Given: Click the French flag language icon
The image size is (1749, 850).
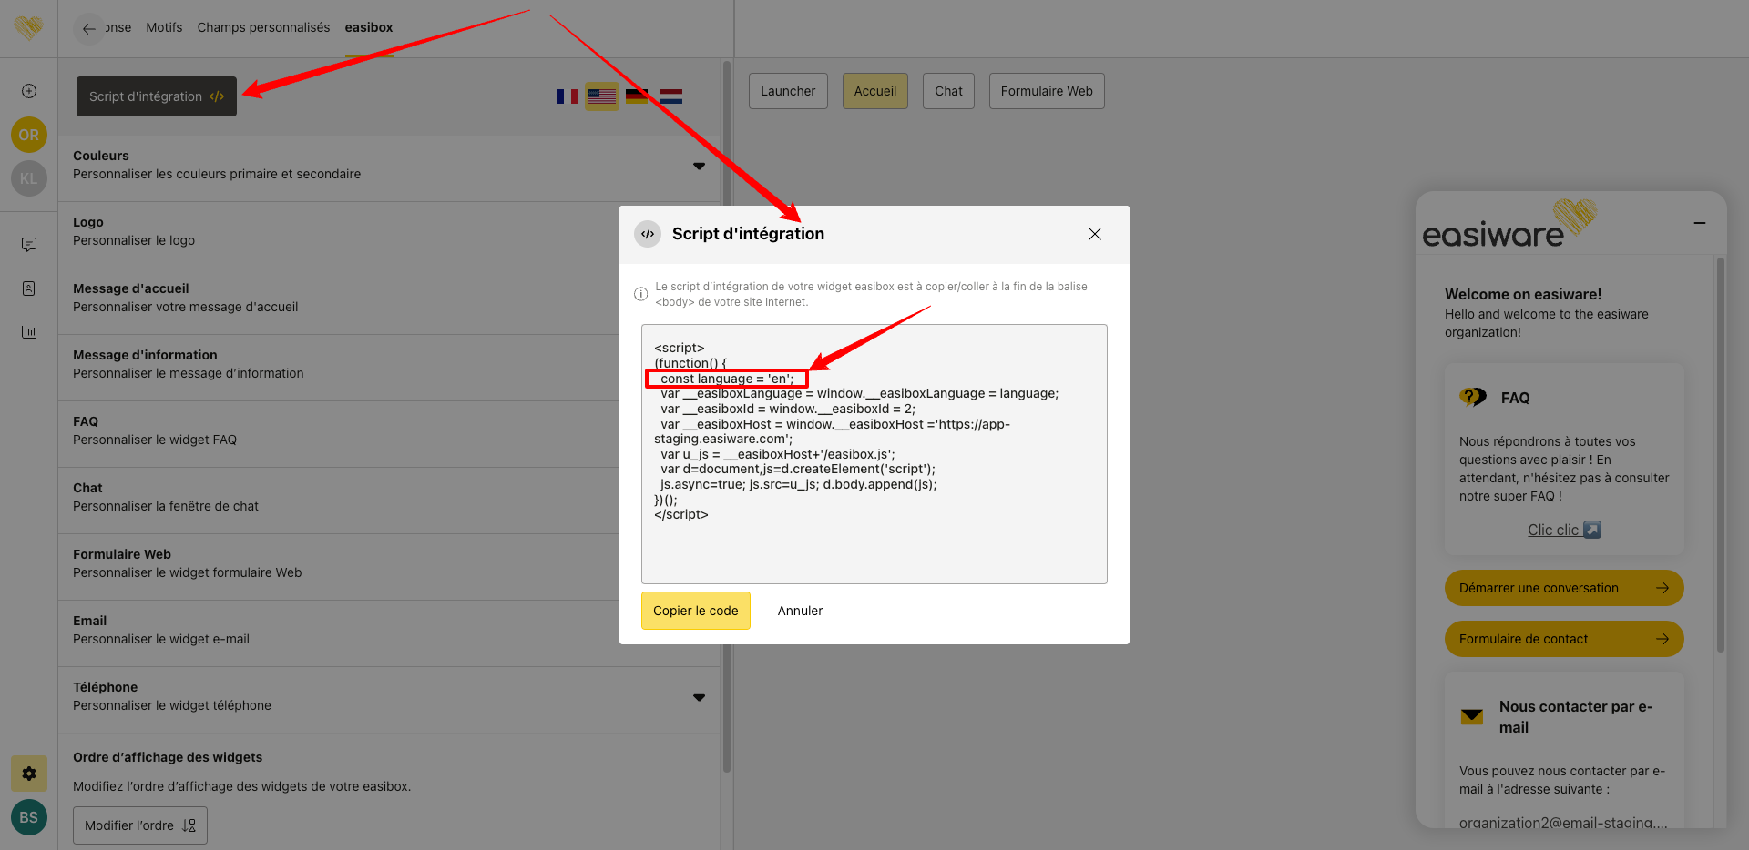Looking at the screenshot, I should 567,96.
